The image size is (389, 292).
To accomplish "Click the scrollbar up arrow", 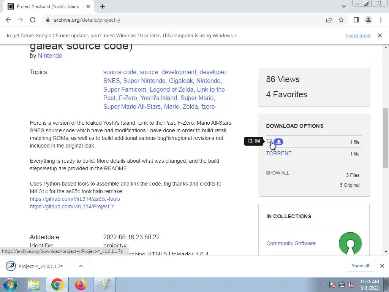I will coord(386,48).
